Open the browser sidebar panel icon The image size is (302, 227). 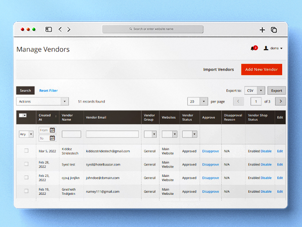49,29
